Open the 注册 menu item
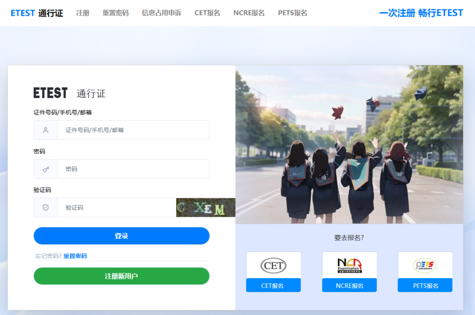The image size is (475, 315). (x=83, y=13)
